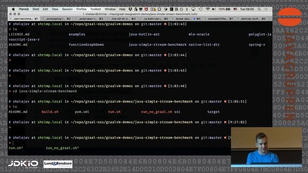Viewport: 308px width, 173px height.
Task: Close the iTerm2 window with the leftmost title bar button
Action: (11, 14)
